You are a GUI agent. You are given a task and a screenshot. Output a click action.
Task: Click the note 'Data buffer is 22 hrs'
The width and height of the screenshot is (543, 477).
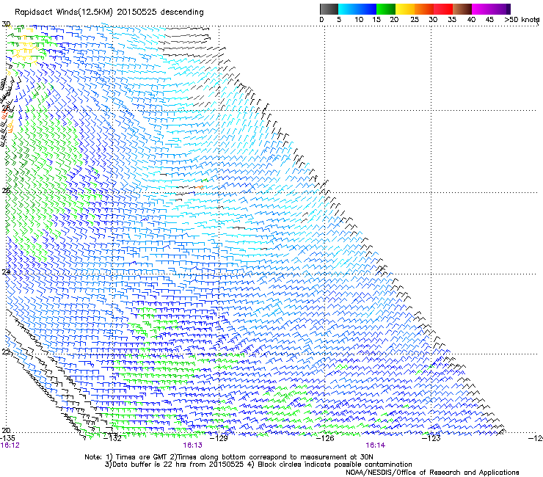145,465
